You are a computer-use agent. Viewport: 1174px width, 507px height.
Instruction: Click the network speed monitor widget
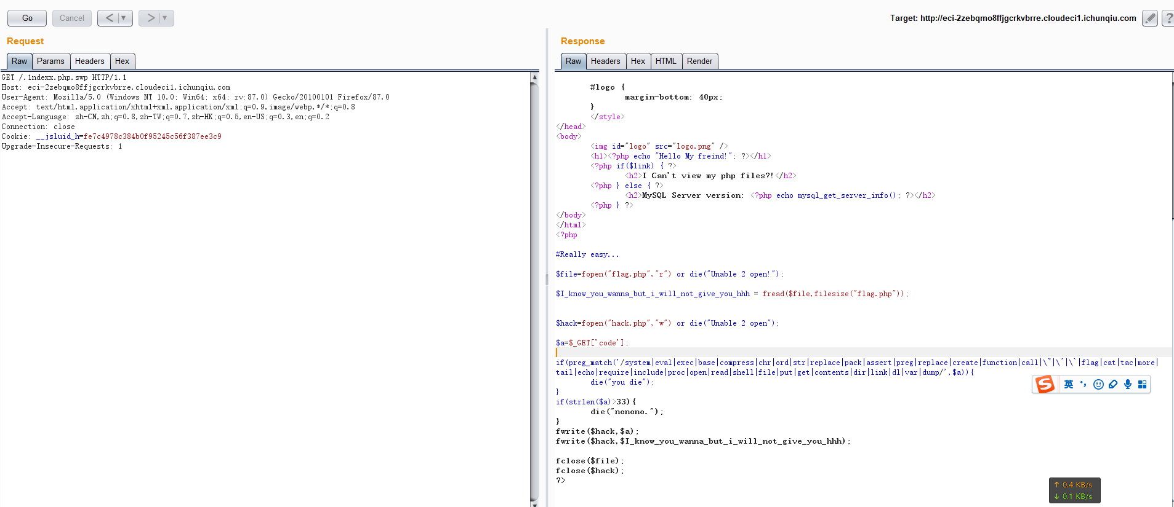coord(1075,490)
